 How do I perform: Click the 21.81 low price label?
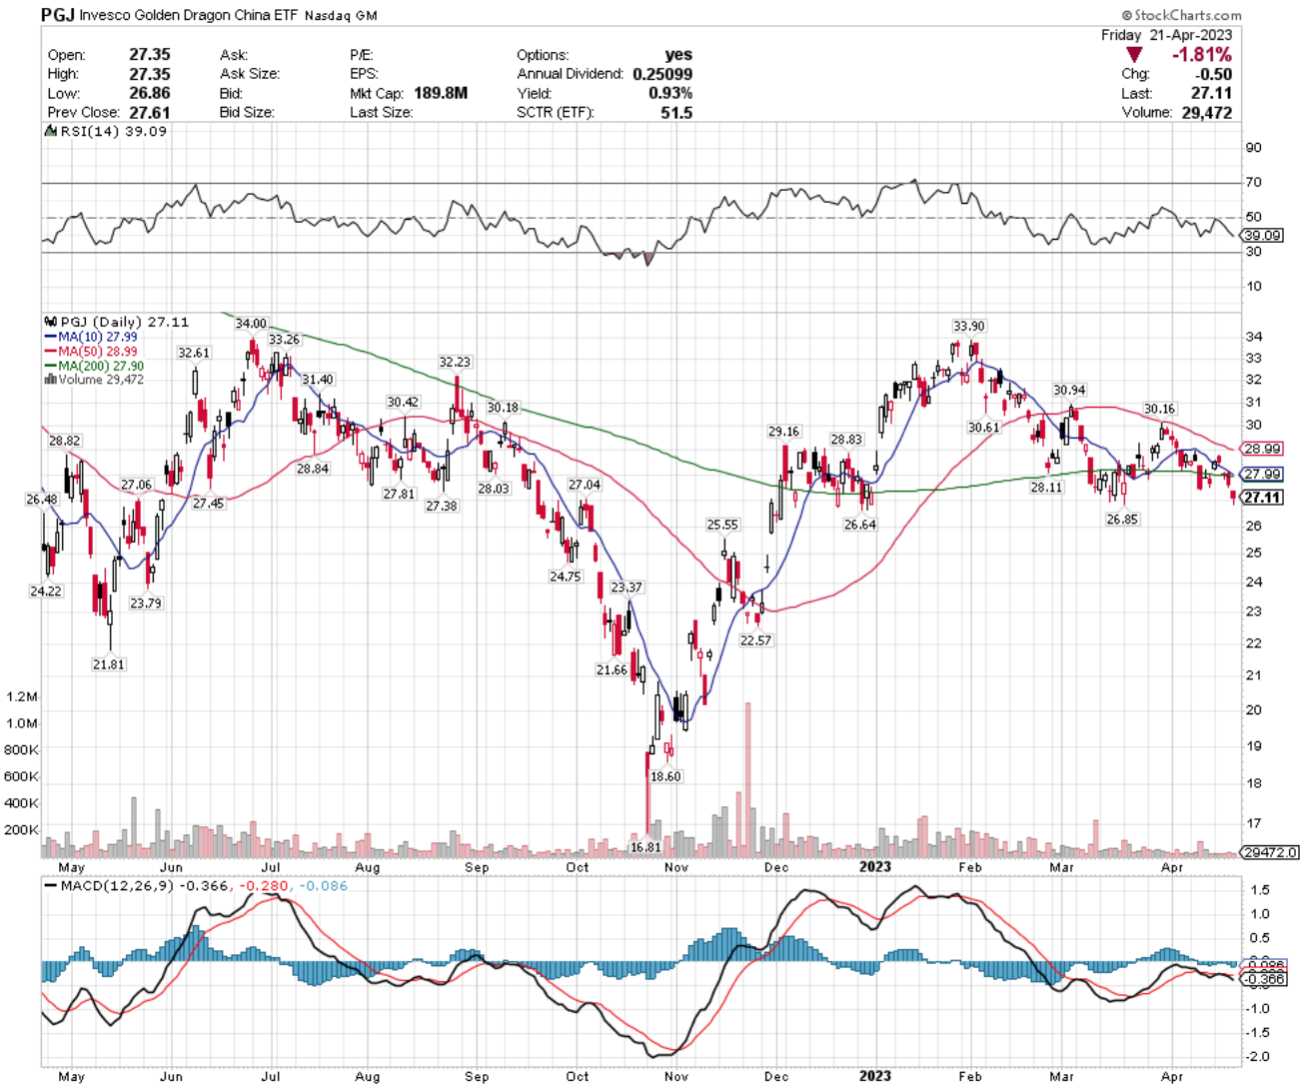pos(109,664)
